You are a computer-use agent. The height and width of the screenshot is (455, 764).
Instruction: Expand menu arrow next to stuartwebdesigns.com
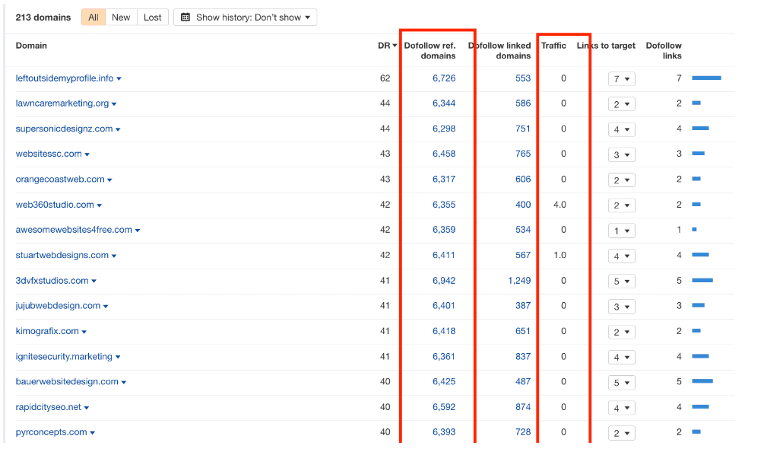click(x=114, y=256)
